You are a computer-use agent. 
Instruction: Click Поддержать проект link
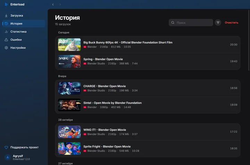point(24,147)
